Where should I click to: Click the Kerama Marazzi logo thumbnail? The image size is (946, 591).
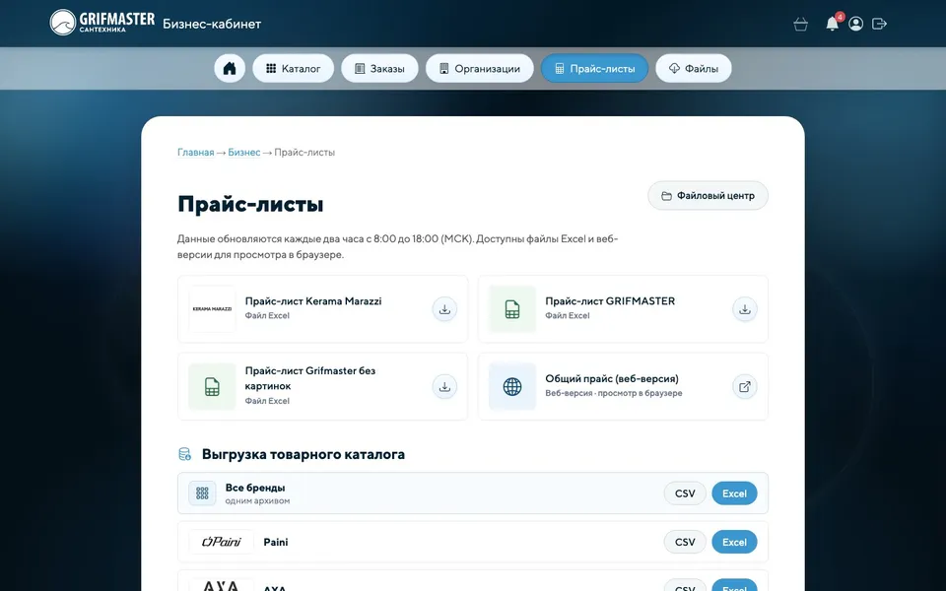tap(212, 308)
